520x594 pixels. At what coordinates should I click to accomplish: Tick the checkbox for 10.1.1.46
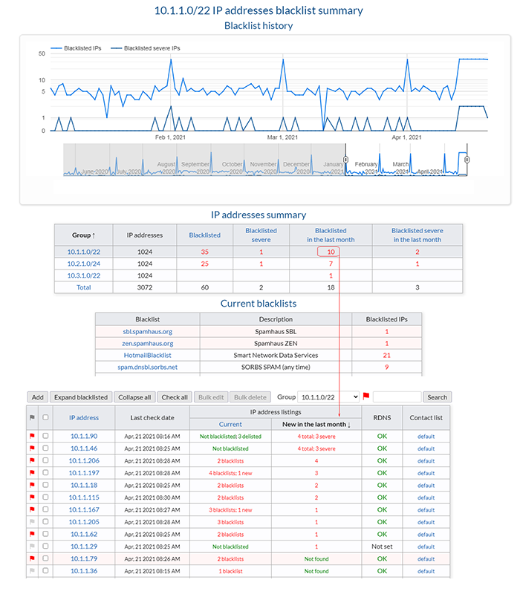coord(45,448)
